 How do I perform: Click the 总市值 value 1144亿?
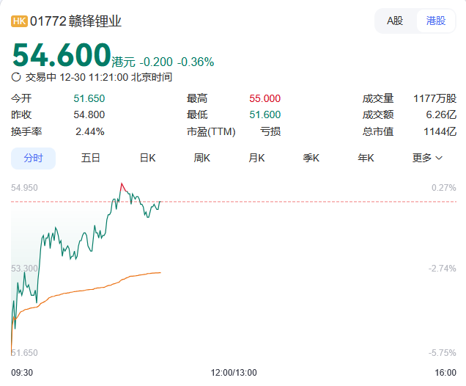pos(442,131)
